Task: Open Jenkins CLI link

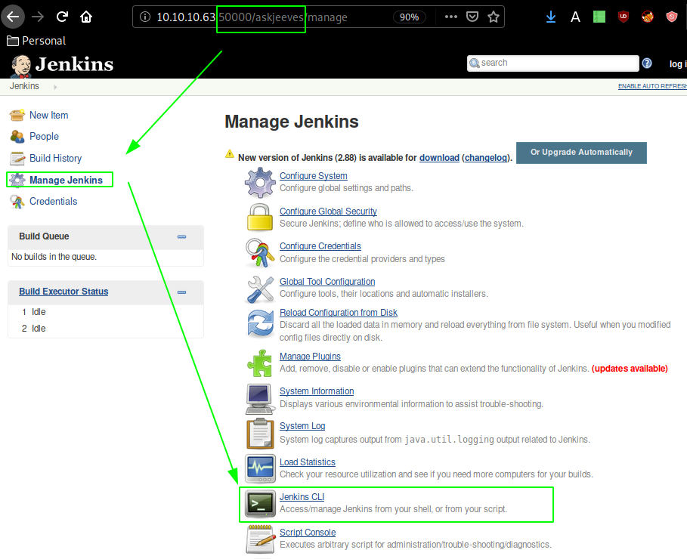Action: [302, 497]
